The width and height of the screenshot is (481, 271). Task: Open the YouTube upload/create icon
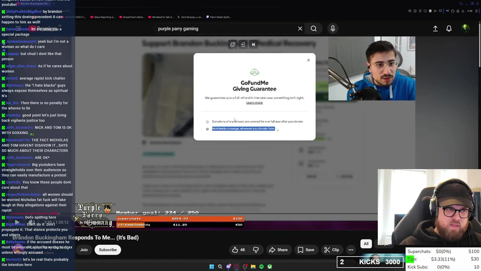click(435, 29)
